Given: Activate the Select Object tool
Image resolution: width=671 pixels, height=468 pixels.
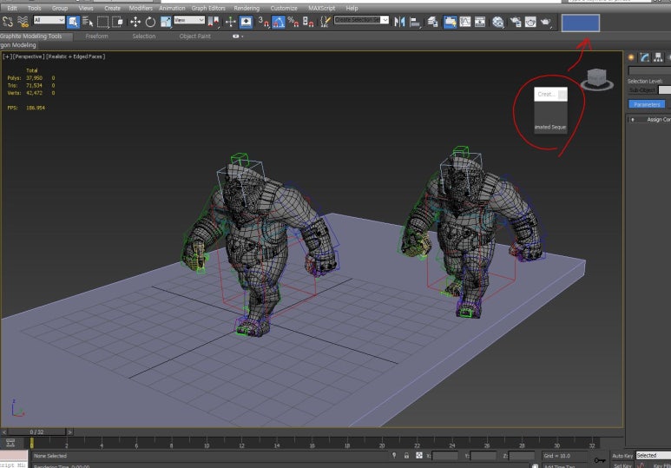Looking at the screenshot, I should pyautogui.click(x=73, y=22).
